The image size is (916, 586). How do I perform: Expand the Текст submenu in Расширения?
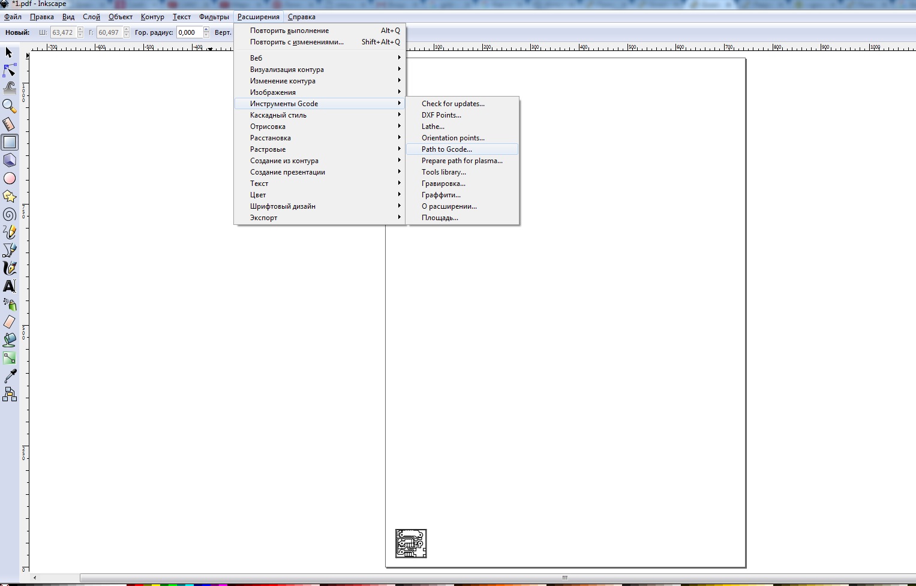pos(320,184)
